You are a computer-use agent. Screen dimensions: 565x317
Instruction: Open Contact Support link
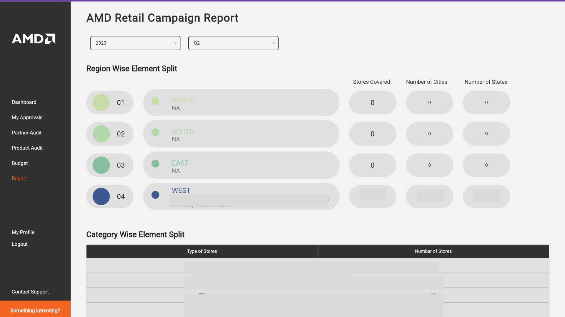point(30,292)
